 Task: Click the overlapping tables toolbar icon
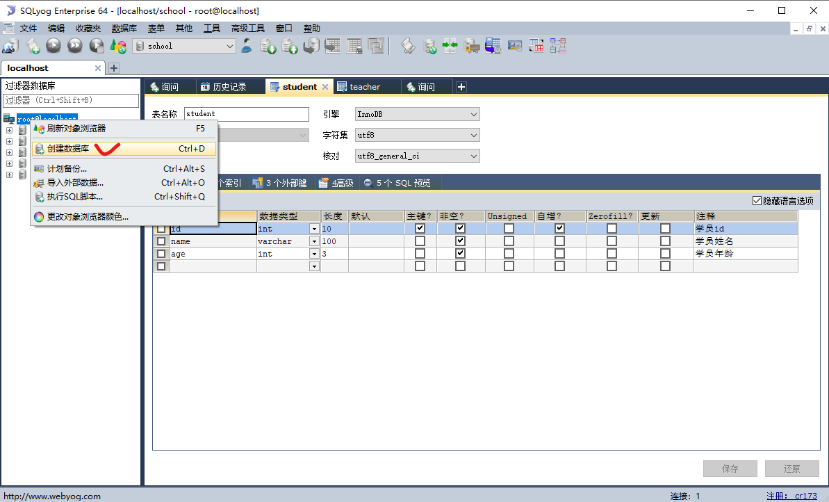[x=375, y=46]
